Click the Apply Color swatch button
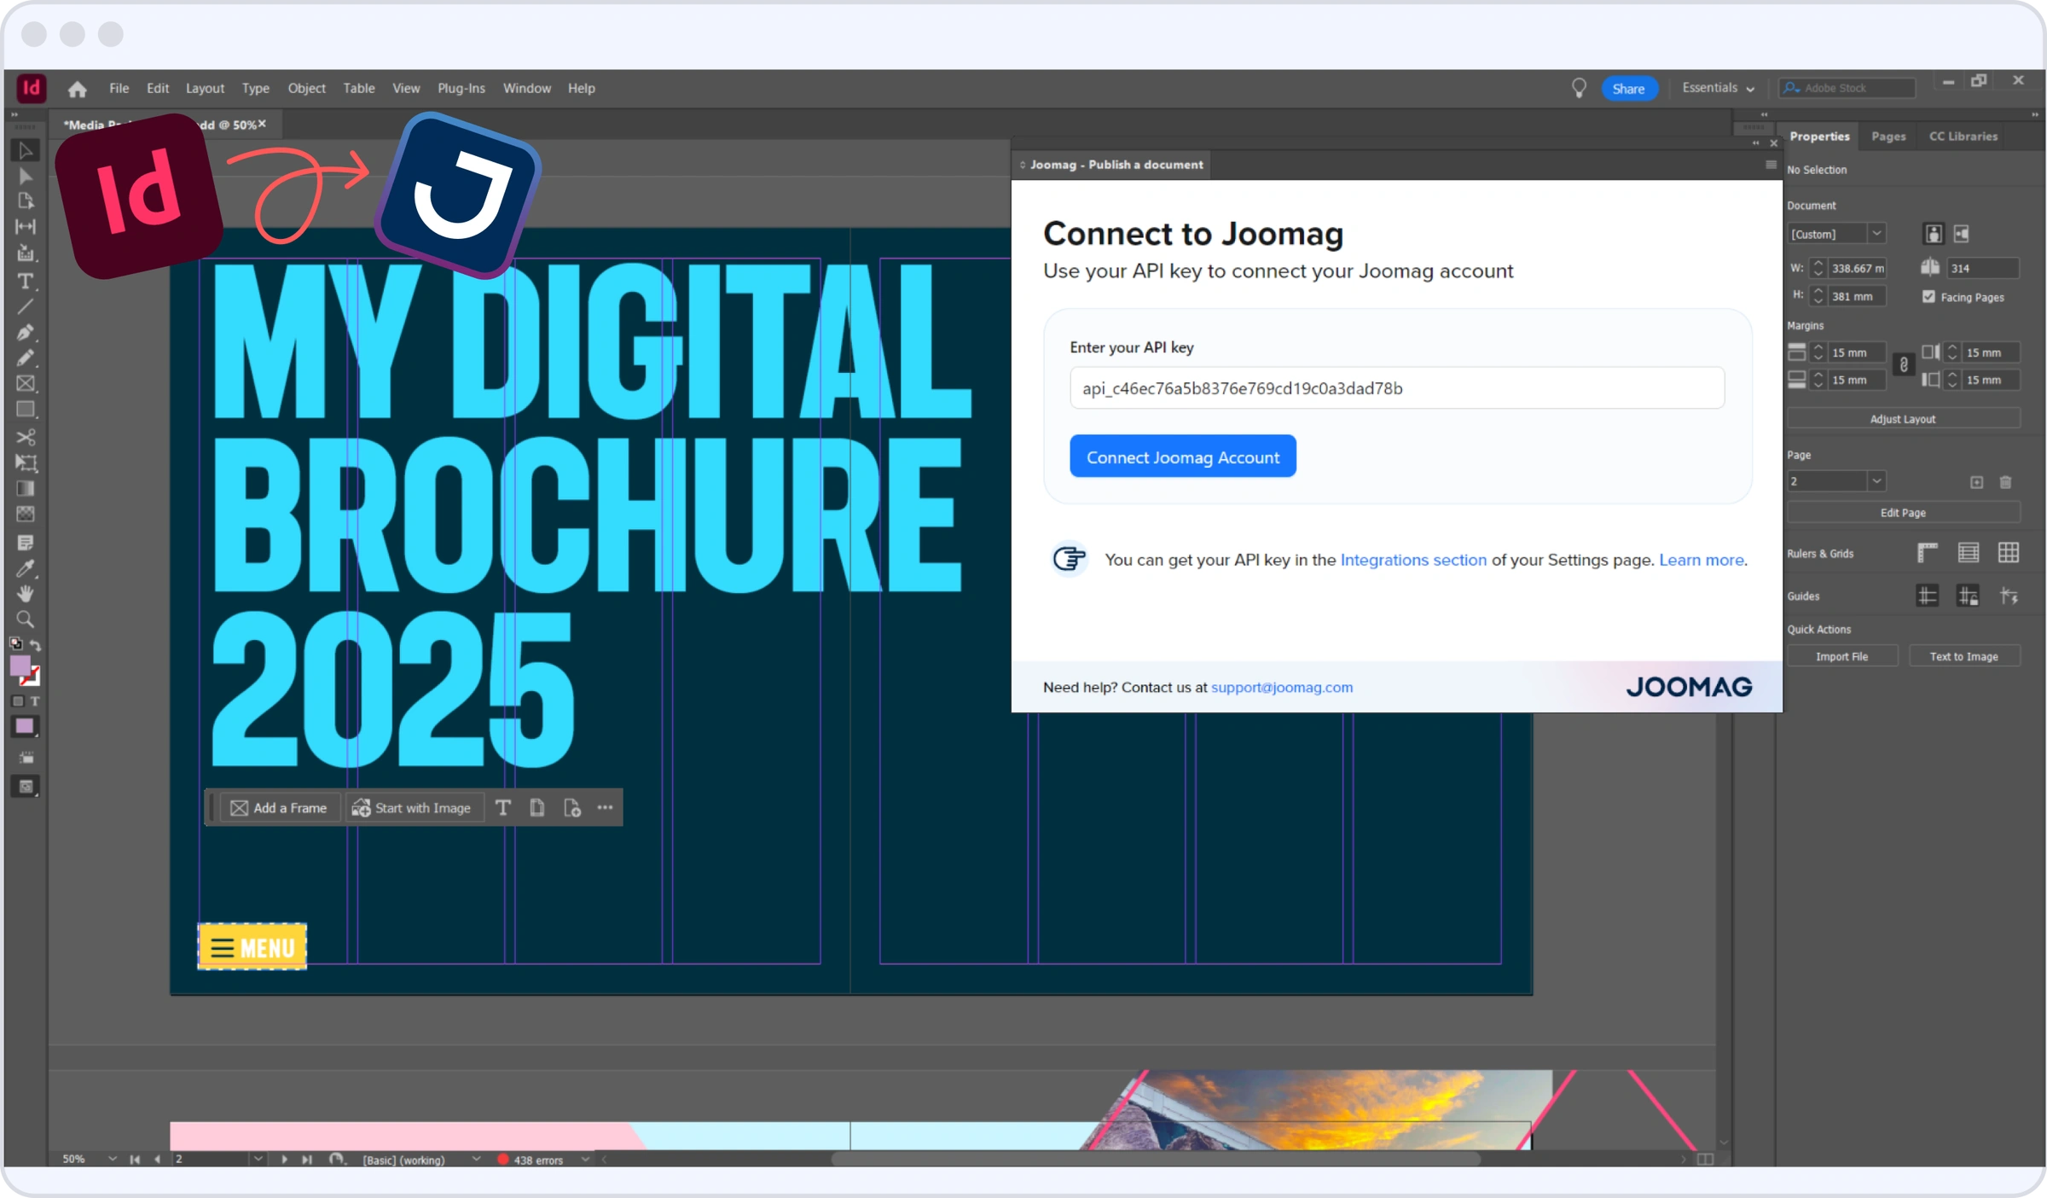This screenshot has height=1198, width=2047. coord(25,726)
